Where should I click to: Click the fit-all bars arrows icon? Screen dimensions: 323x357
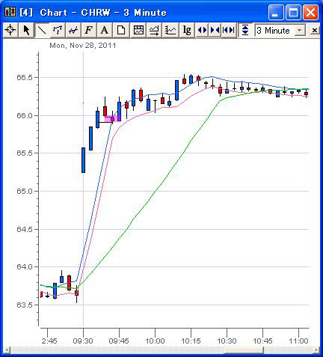point(229,30)
